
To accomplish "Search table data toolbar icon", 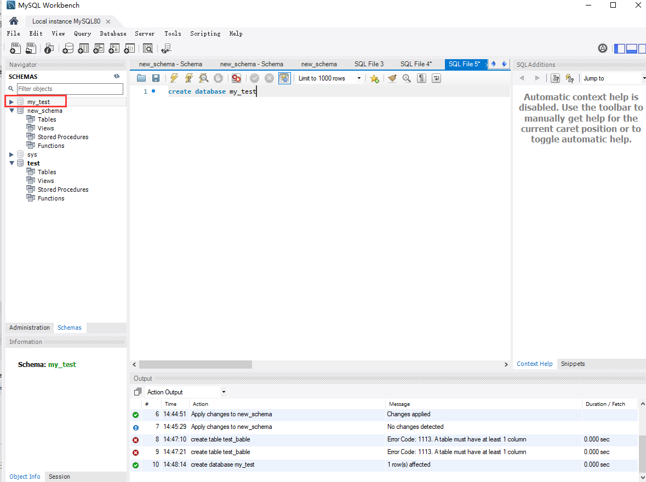I will 147,48.
